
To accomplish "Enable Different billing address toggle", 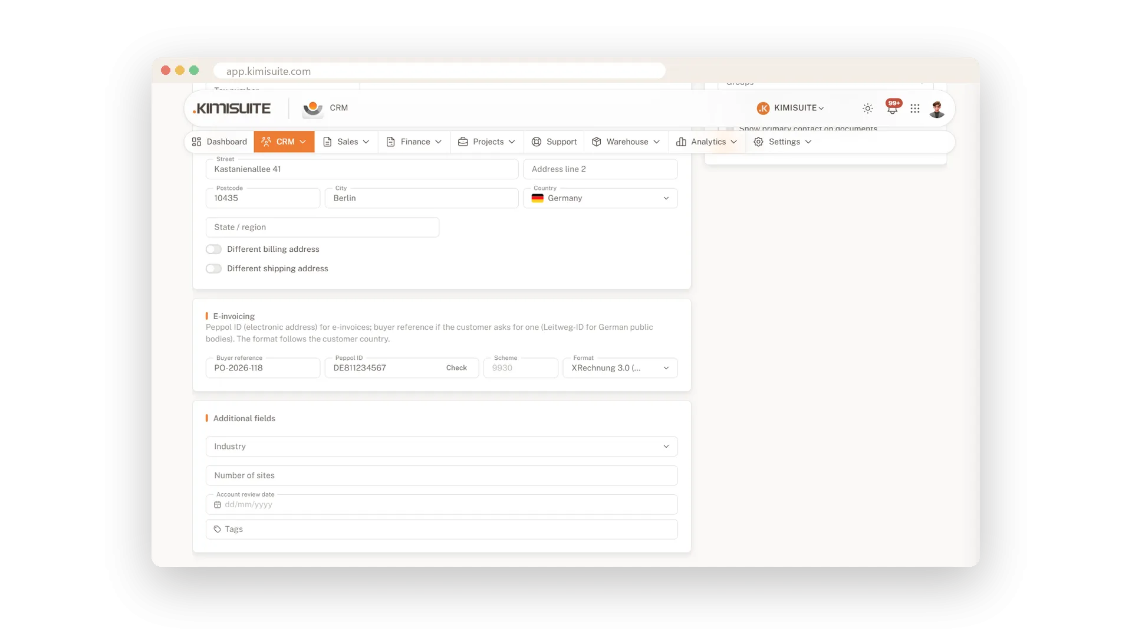I will pos(213,249).
